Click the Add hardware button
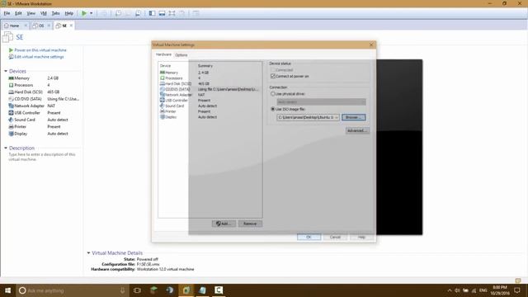 (x=224, y=224)
